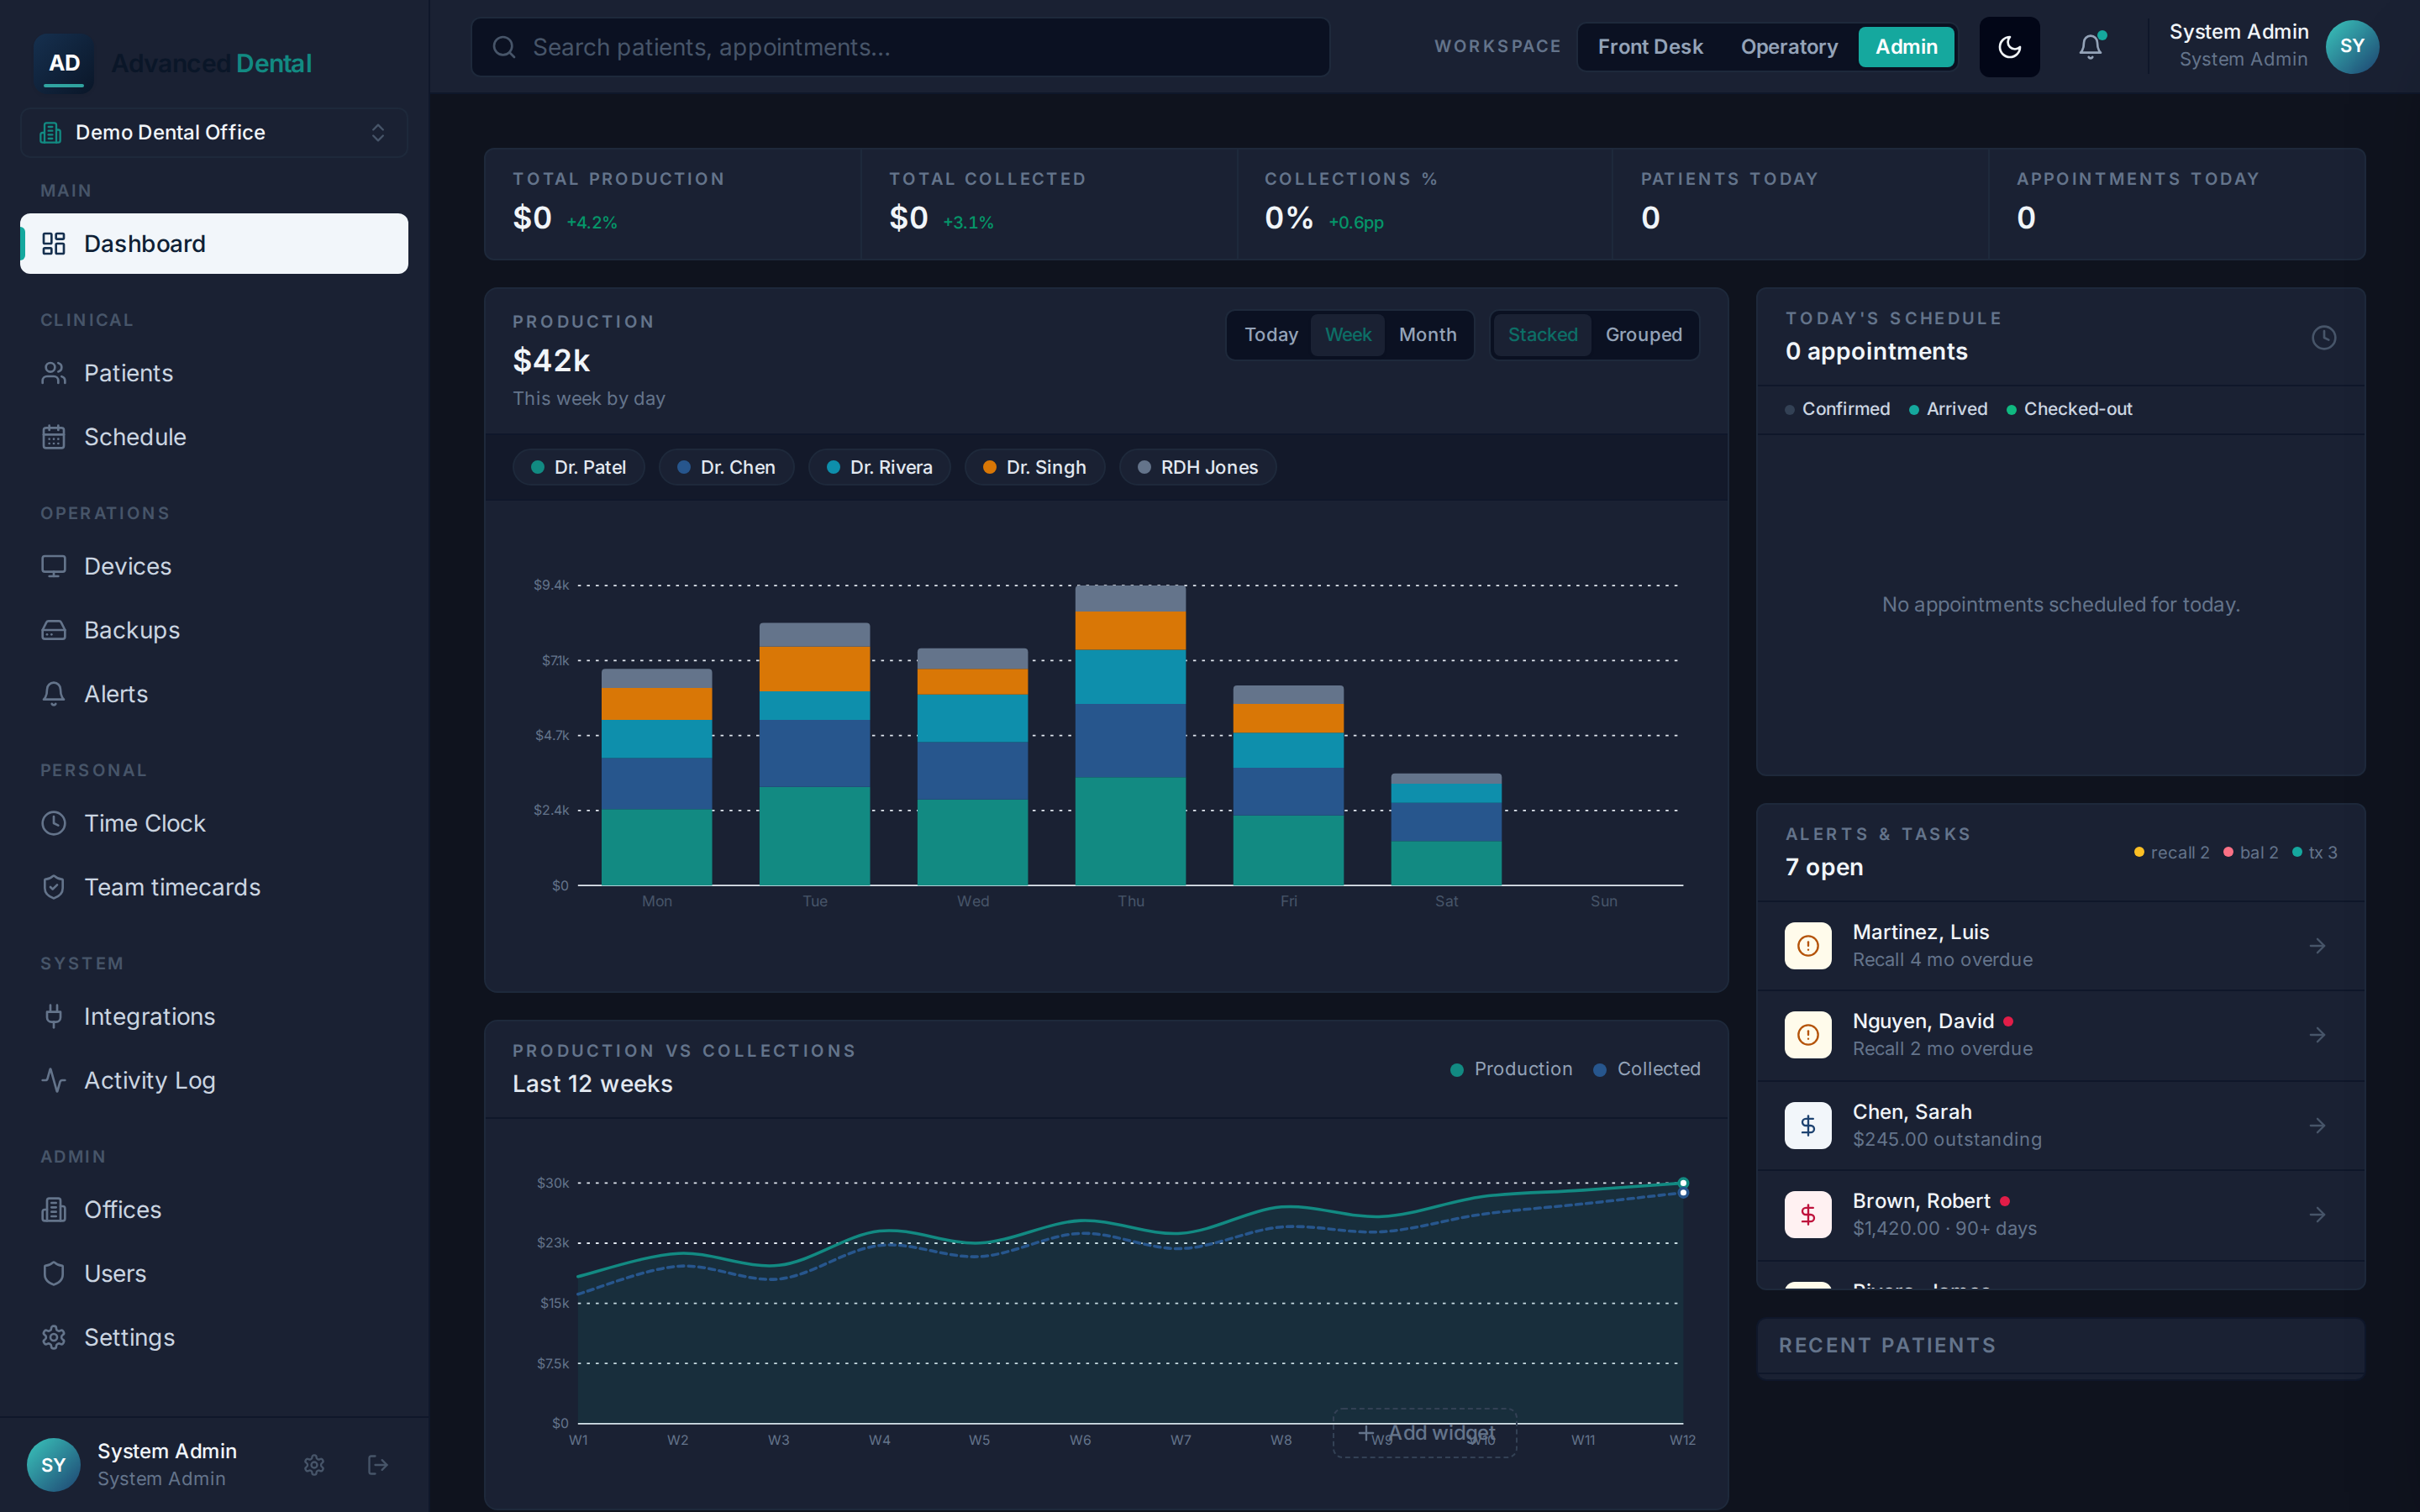Filter alerts by tx 3 tag
This screenshot has width=2420, height=1512.
[x=2314, y=852]
